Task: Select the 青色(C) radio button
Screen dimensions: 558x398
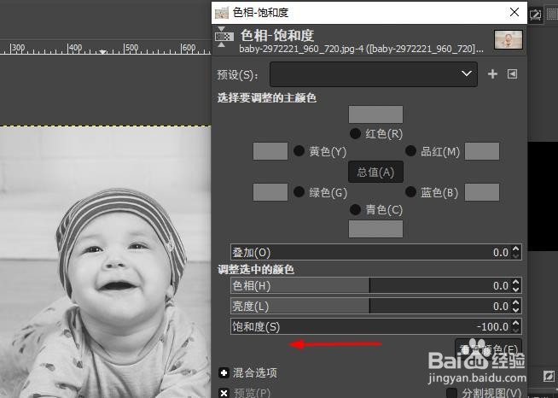Action: tap(355, 209)
